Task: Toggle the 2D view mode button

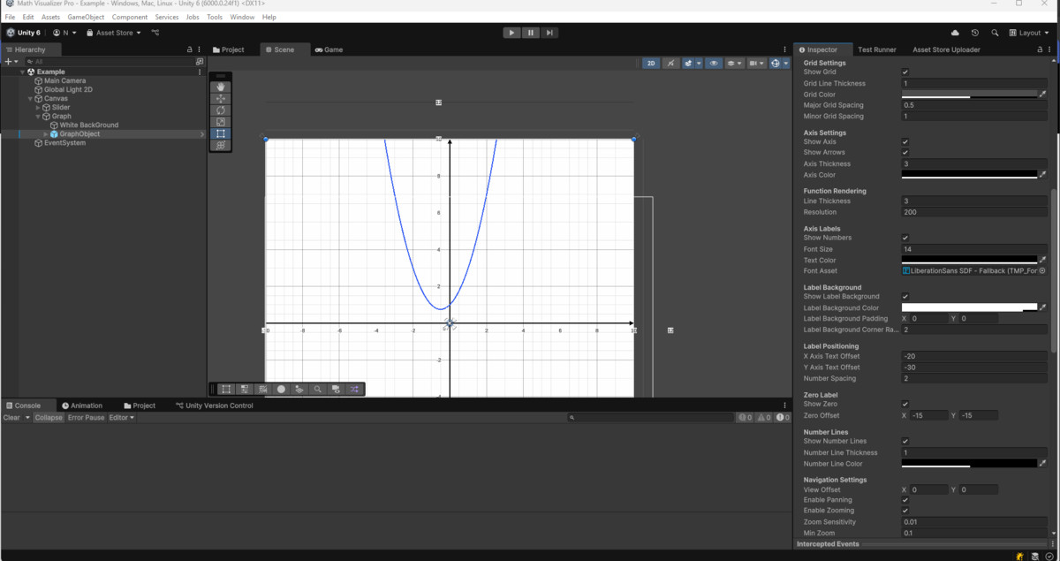Action: (651, 64)
